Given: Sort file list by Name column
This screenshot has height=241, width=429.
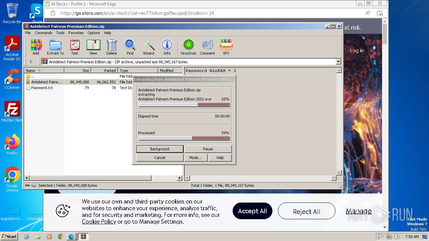Looking at the screenshot, I should pyautogui.click(x=44, y=70).
